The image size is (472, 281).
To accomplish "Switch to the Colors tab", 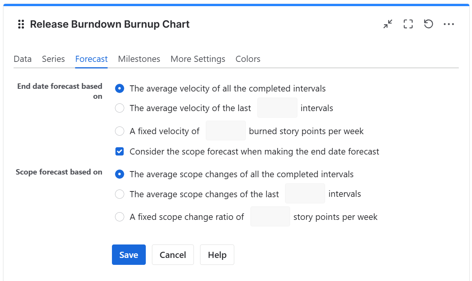I will coord(247,59).
